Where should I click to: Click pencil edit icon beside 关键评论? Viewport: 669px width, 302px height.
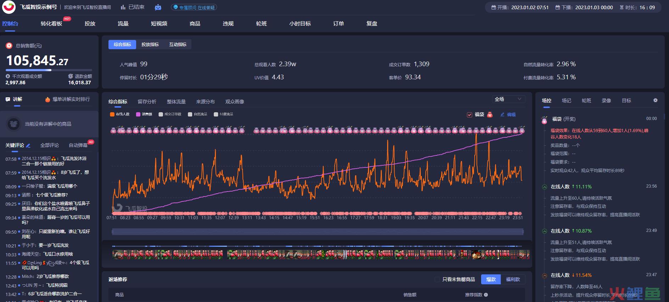28,146
